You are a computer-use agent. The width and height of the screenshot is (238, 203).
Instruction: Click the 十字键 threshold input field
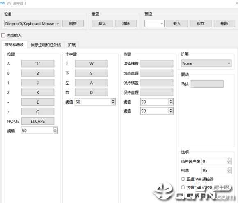pyautogui.click(x=93, y=102)
